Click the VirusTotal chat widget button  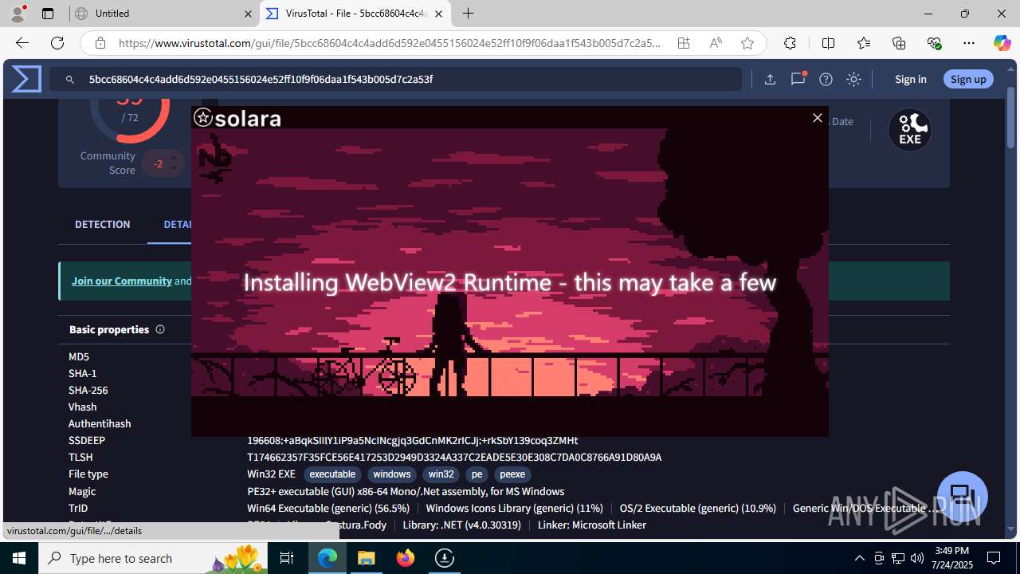coord(962,496)
